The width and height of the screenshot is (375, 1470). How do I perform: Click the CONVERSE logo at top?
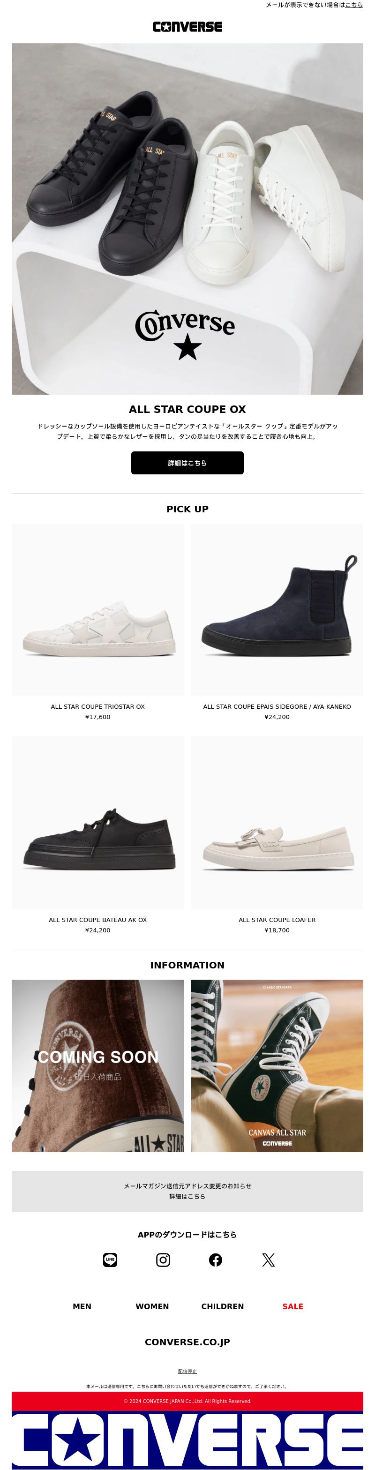[x=187, y=27]
